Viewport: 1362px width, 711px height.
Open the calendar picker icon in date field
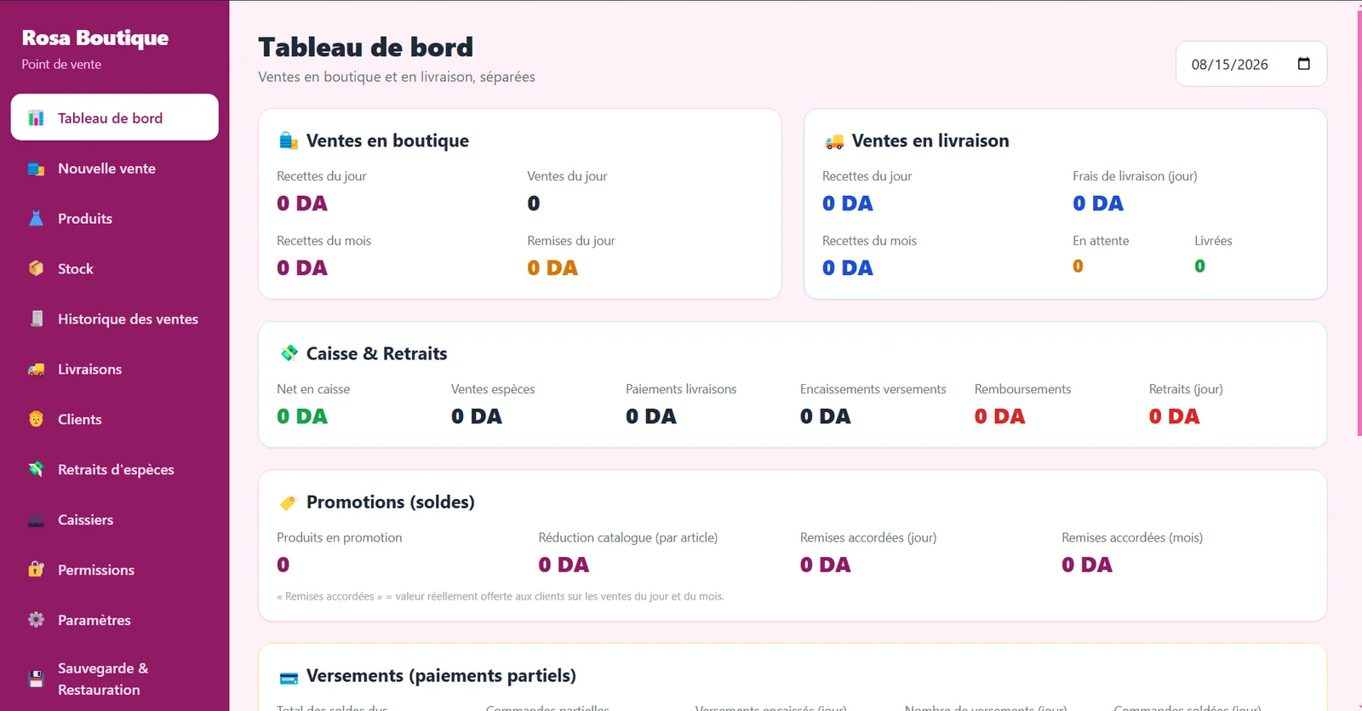(x=1303, y=64)
